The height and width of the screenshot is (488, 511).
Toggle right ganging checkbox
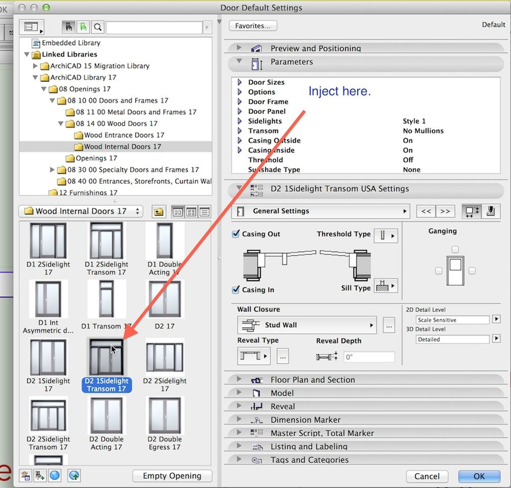472,271
